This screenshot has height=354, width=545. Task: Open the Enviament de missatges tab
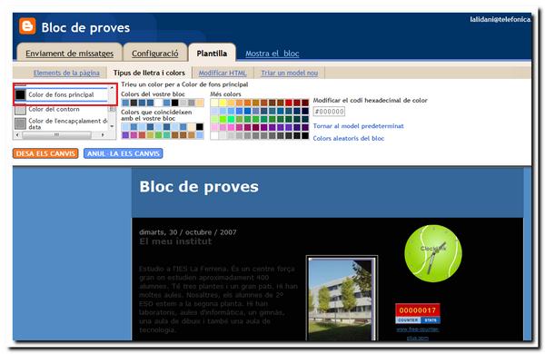point(70,54)
